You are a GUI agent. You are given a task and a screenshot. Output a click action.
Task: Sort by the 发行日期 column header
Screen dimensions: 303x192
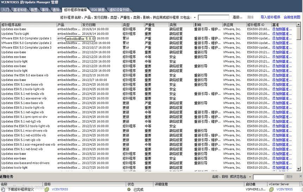pos(101,25)
